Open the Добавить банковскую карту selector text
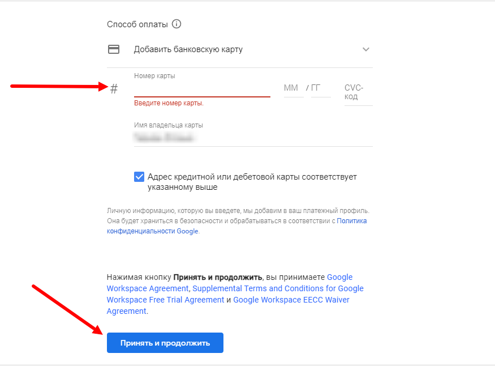495x366 pixels. (188, 49)
